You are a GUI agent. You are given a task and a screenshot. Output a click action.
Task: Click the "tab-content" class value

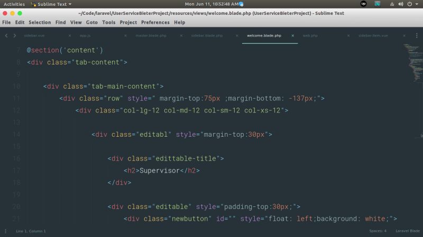97,62
